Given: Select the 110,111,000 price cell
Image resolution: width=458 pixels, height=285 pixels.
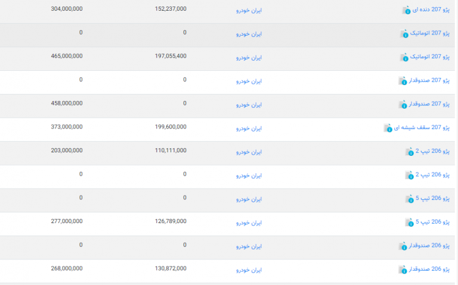Looking at the screenshot, I should click(171, 151).
